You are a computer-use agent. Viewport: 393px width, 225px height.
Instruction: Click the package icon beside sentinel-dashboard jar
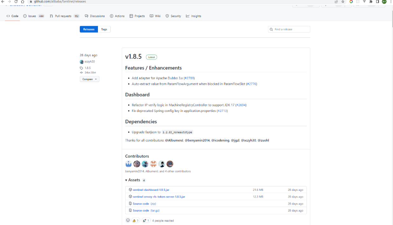click(x=130, y=190)
